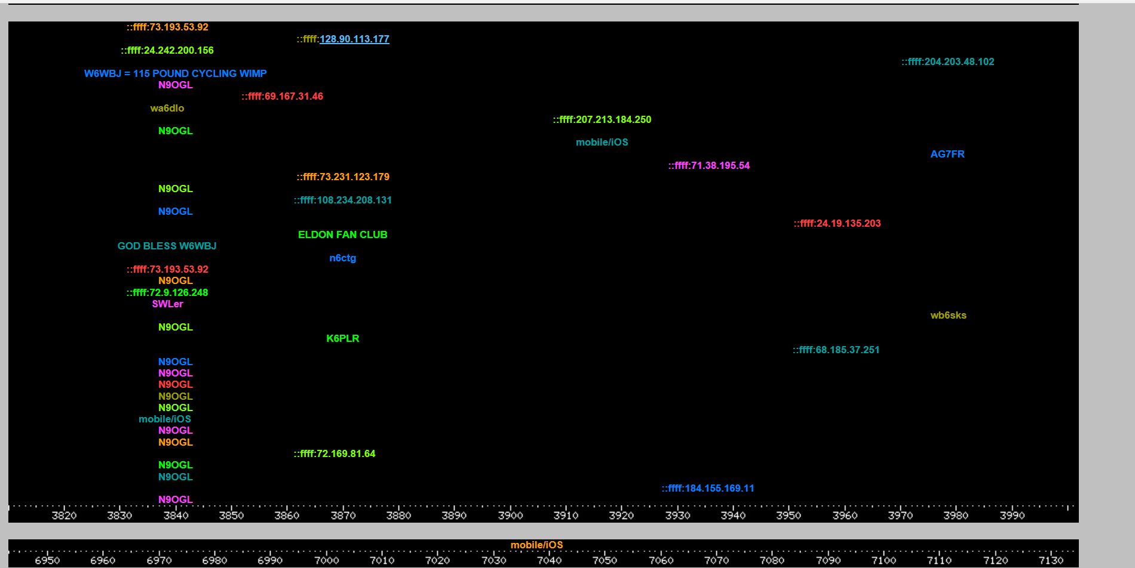Image resolution: width=1135 pixels, height=568 pixels.
Task: Click the 3870 frequency scale mark
Action: pos(343,515)
